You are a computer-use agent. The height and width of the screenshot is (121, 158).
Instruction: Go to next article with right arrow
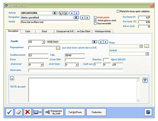pos(77,13)
